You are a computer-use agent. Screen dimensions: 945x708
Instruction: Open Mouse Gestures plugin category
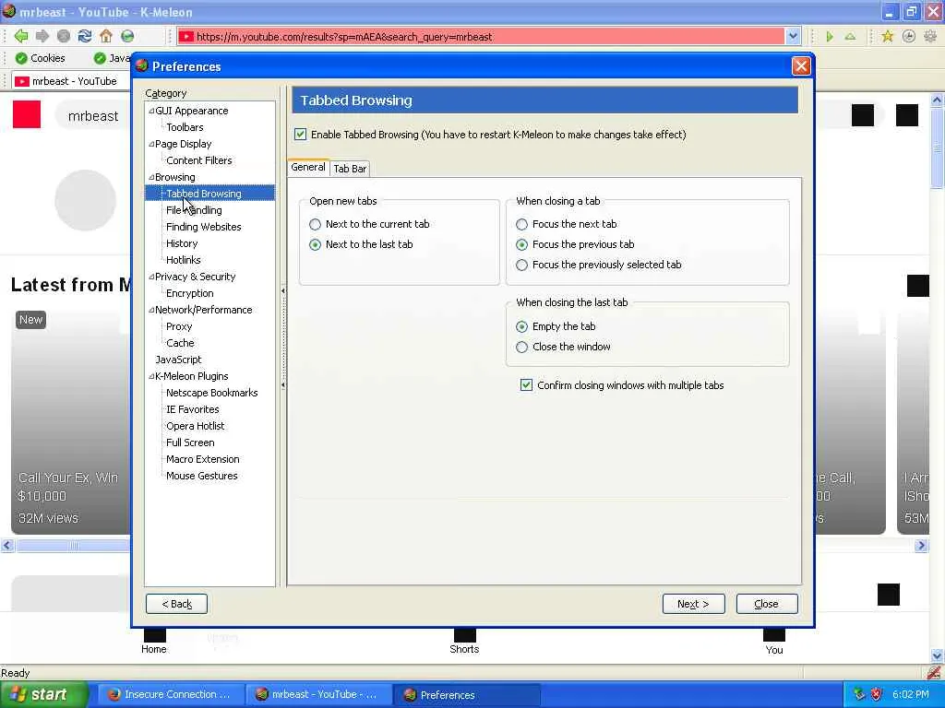[202, 476]
